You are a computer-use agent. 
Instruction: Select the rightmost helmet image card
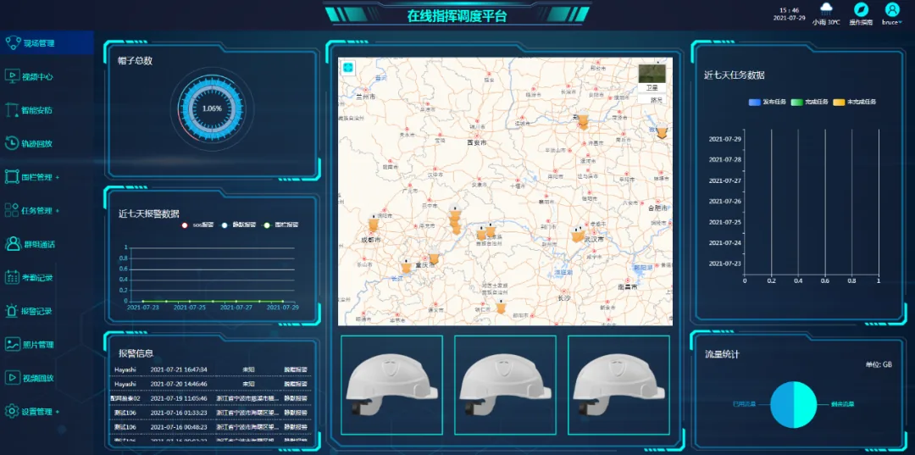(x=618, y=385)
